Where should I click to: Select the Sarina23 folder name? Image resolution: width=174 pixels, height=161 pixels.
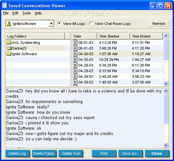19,48
